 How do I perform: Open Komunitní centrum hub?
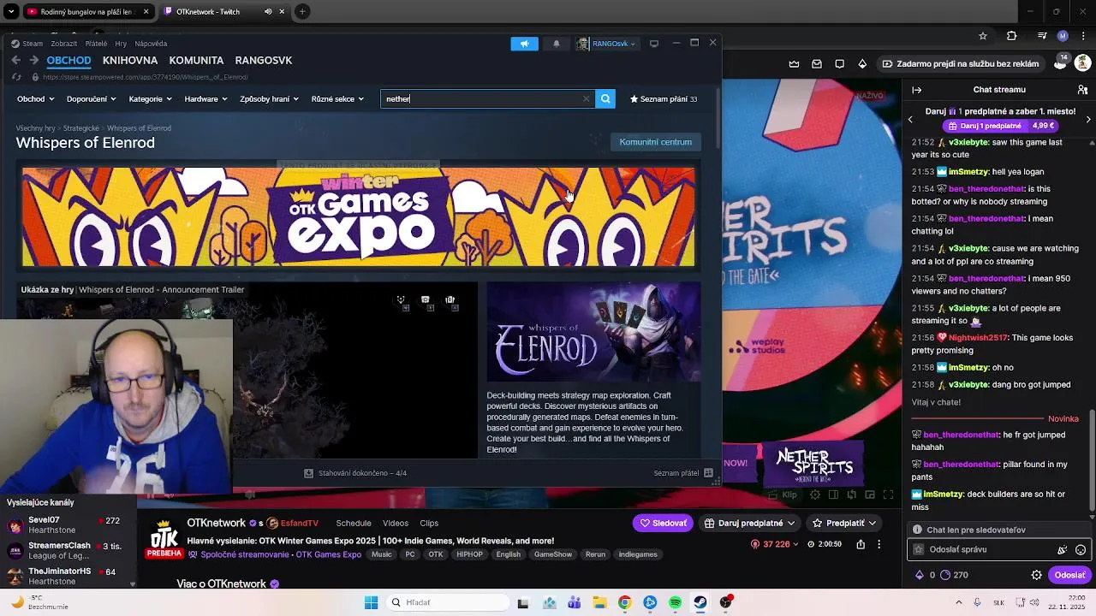point(656,142)
